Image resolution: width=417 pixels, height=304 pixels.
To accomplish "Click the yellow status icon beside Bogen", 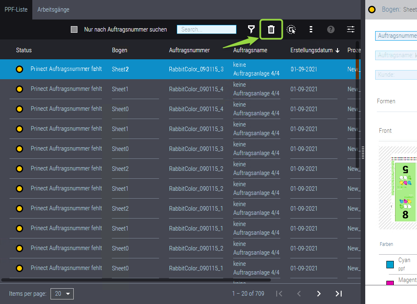I will pyautogui.click(x=372, y=10).
